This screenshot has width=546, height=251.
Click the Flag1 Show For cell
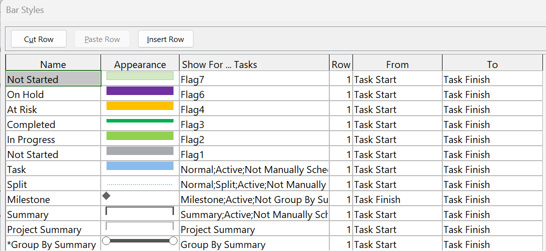[x=254, y=154]
